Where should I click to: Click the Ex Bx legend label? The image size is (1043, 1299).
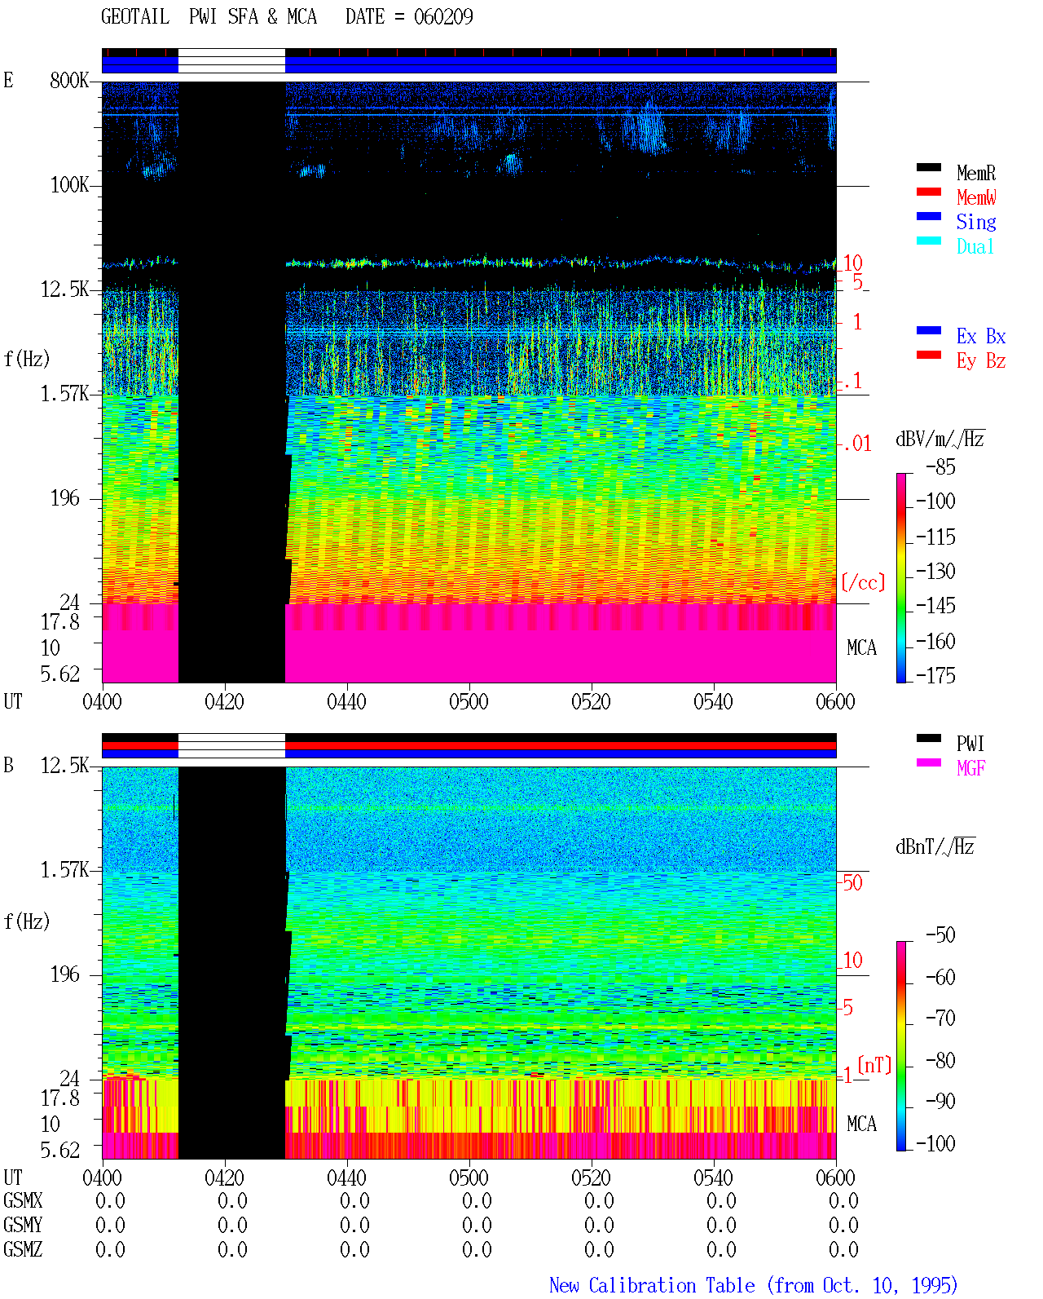coord(981,336)
